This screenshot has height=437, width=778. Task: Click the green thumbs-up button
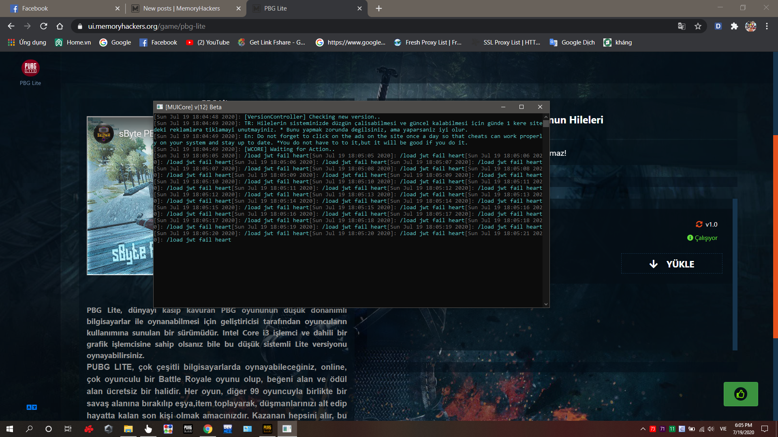click(741, 394)
